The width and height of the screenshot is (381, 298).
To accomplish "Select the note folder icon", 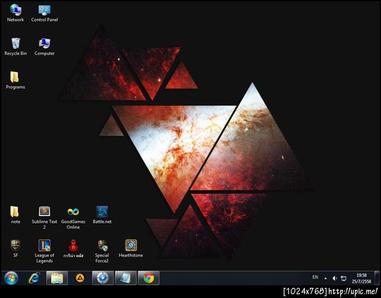I will point(15,215).
